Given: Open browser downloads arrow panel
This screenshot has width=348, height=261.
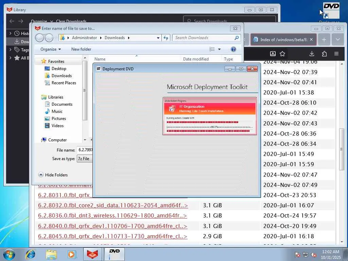Looking at the screenshot, I should pos(312,53).
